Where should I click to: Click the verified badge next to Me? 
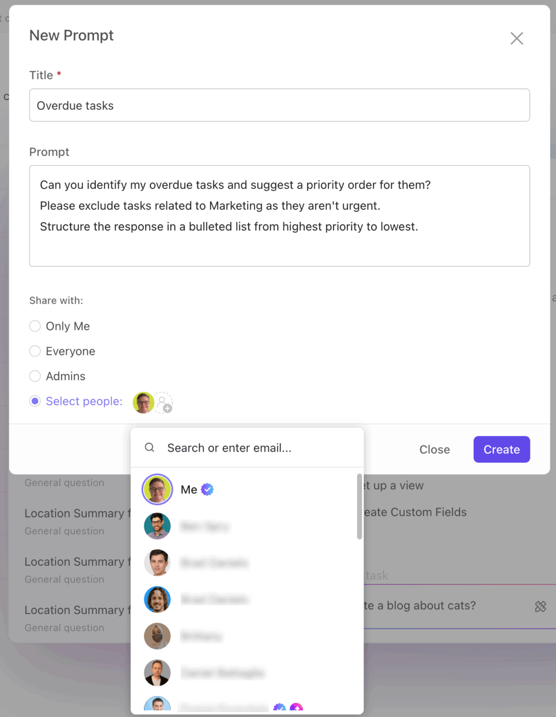point(207,489)
